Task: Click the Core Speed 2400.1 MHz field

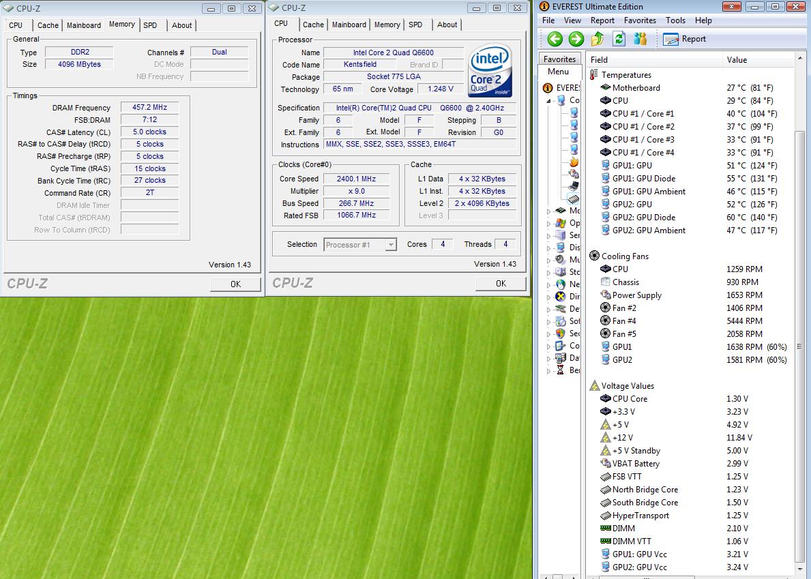Action: [x=356, y=179]
